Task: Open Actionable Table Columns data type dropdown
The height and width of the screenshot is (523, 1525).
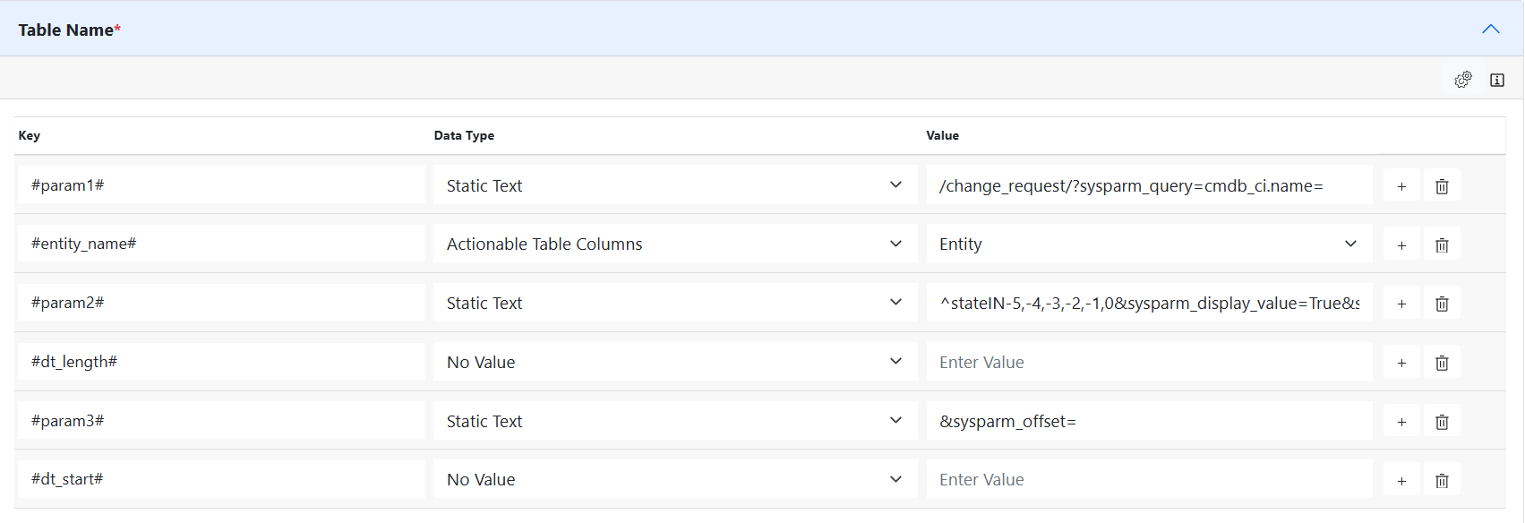Action: [675, 244]
